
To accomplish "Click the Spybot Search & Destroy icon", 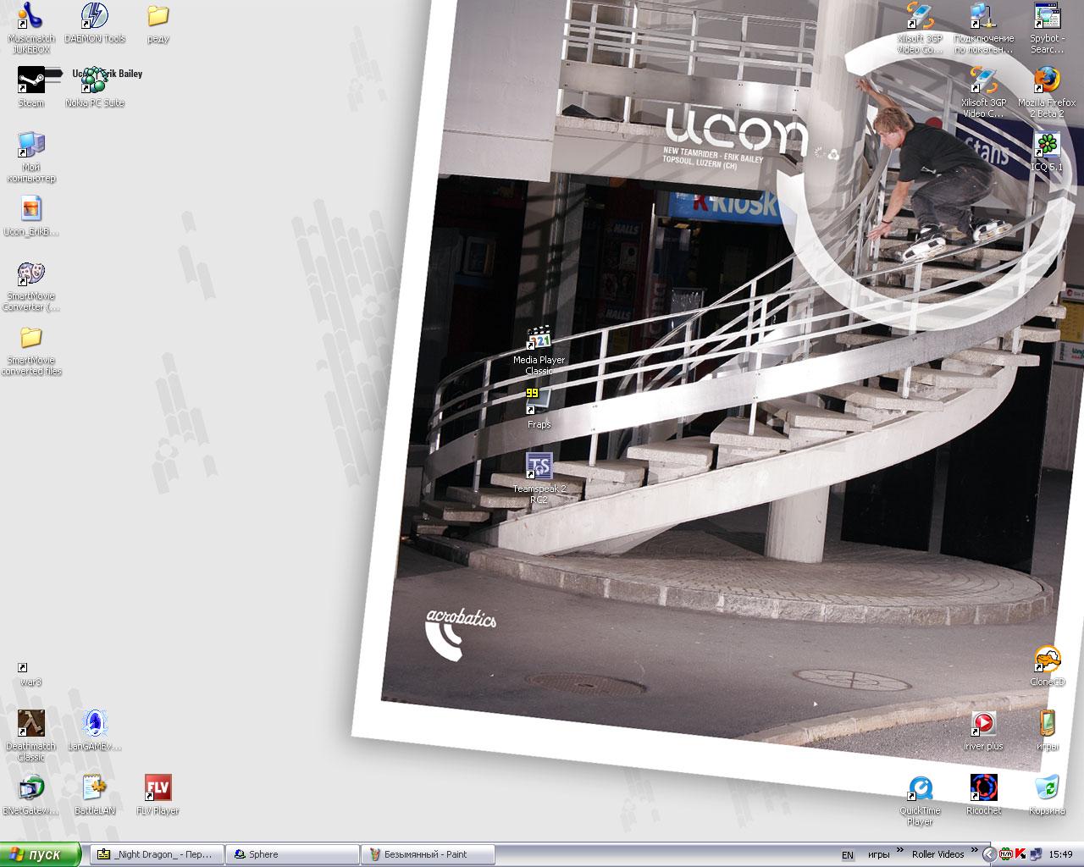I will coord(1047,17).
